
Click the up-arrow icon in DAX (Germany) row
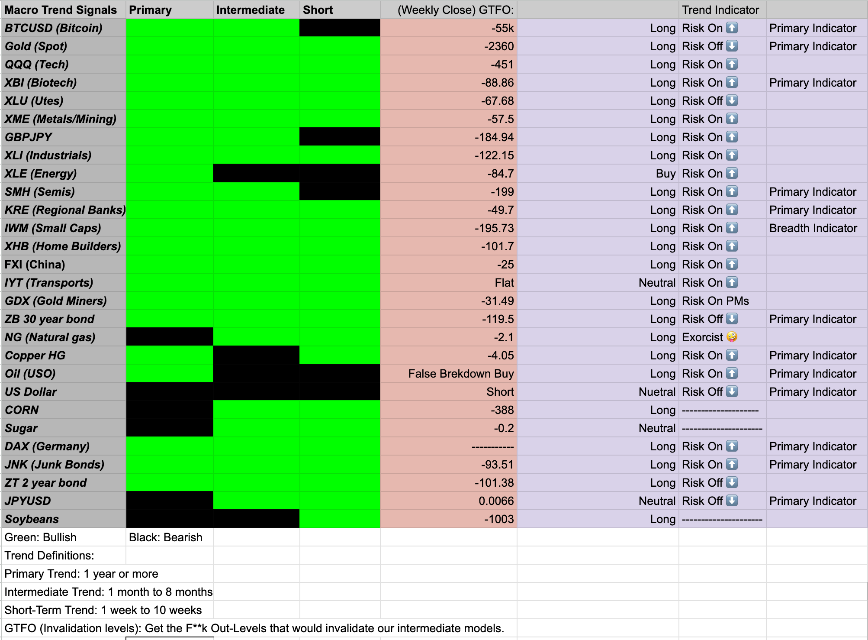tap(732, 446)
